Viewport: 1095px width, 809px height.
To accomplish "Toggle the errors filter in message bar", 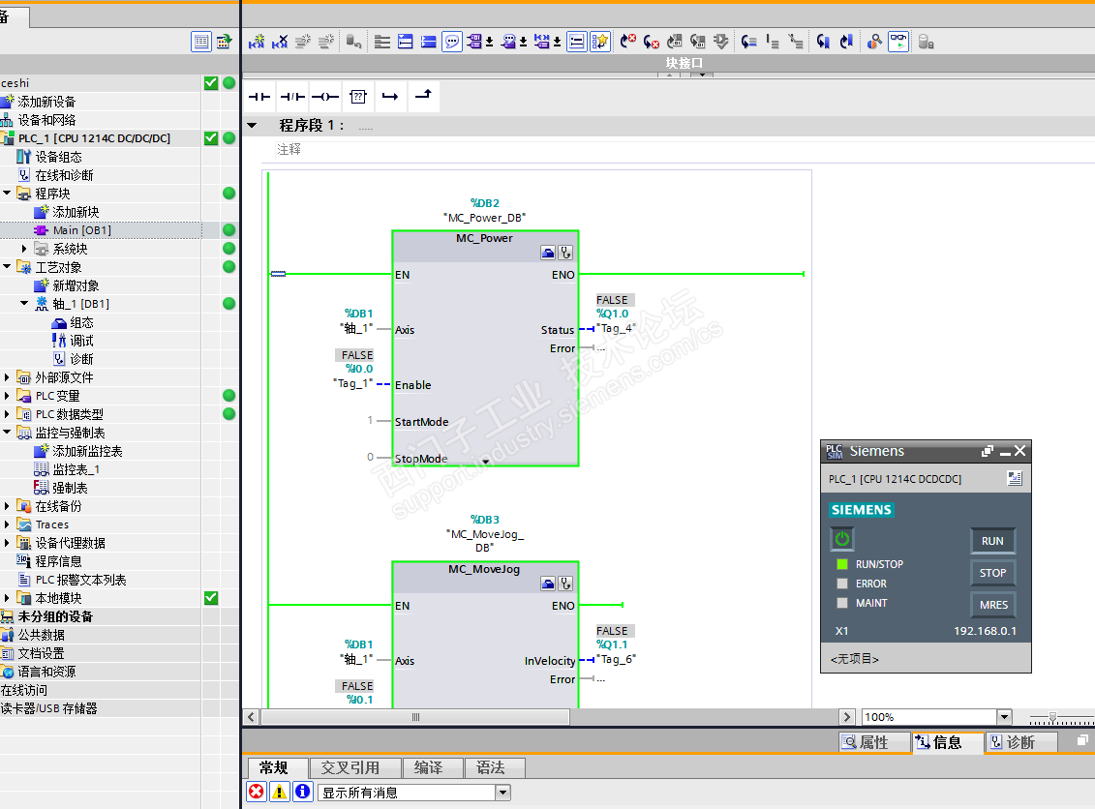I will 256,792.
